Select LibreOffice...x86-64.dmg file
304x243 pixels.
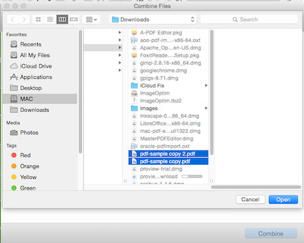tap(168, 124)
